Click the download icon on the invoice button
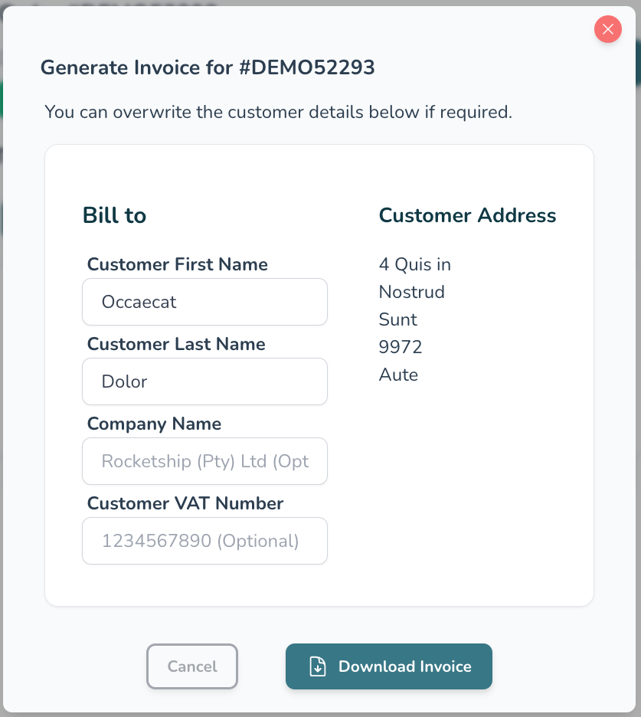The width and height of the screenshot is (641, 717). 317,666
